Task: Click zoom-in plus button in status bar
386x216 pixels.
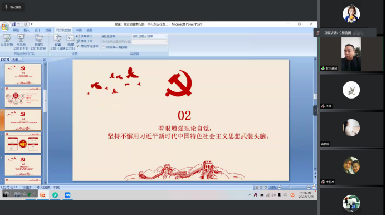Action: [x=309, y=187]
